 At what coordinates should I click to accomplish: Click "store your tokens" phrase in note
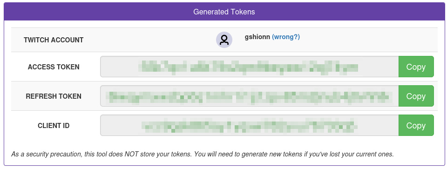coord(164,155)
